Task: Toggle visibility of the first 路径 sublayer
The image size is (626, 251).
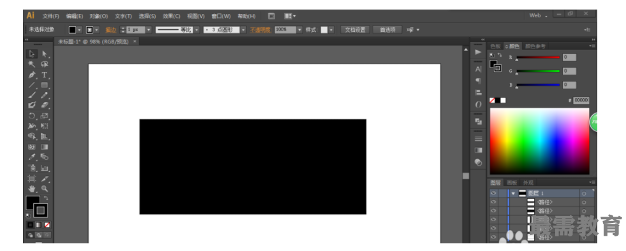Action: [x=493, y=202]
